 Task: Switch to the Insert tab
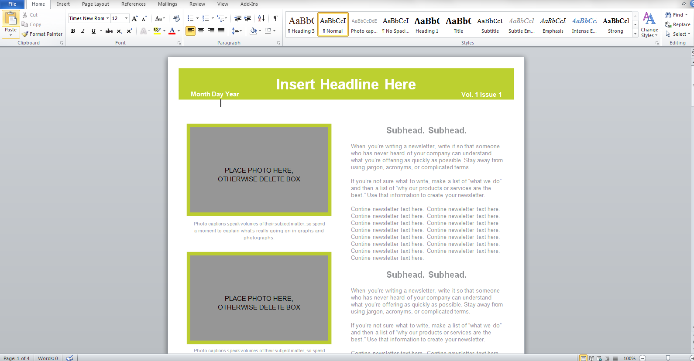point(63,4)
